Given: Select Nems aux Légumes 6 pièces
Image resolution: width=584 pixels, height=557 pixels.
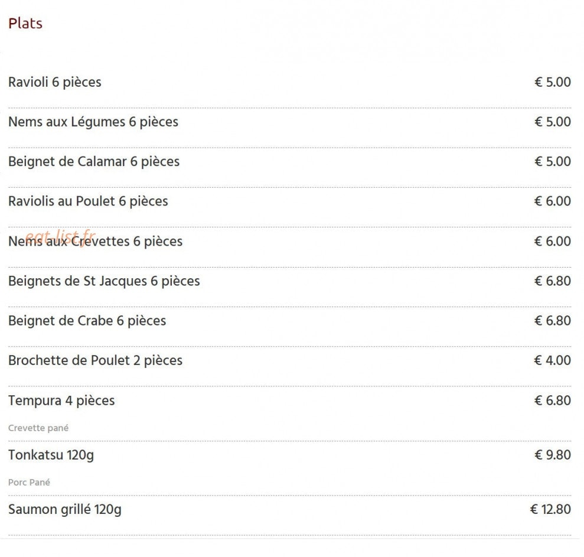Looking at the screenshot, I should click(93, 122).
